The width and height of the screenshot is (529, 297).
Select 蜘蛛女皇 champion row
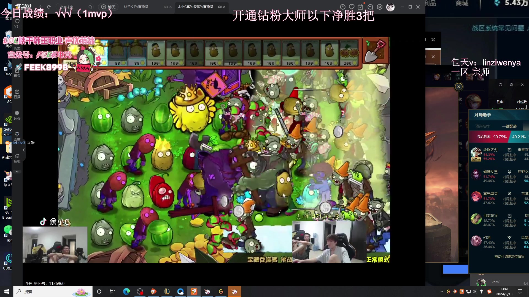pyautogui.click(x=499, y=176)
